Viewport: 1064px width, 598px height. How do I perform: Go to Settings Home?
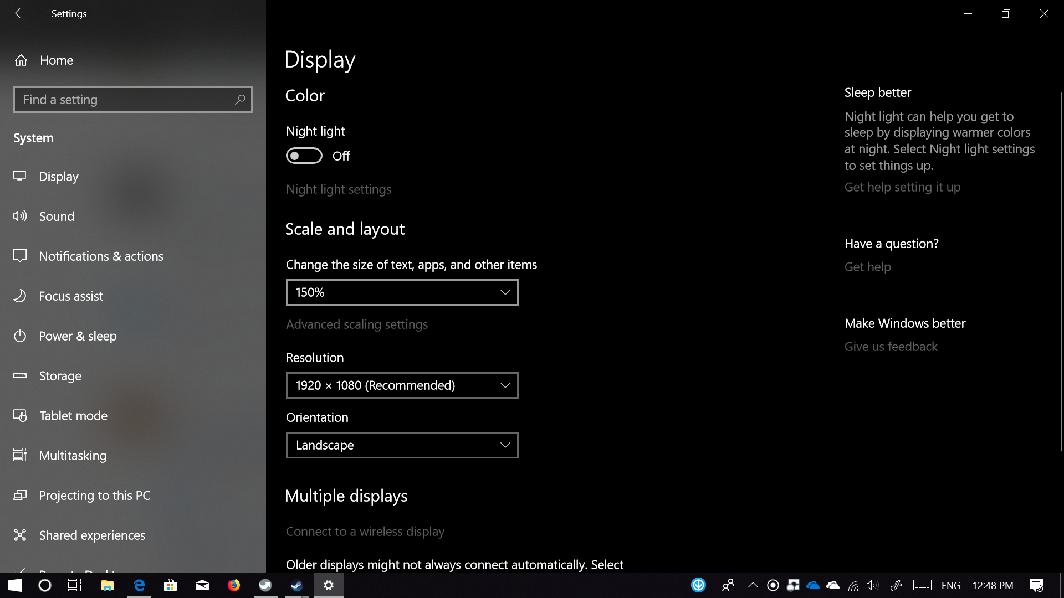click(x=56, y=60)
